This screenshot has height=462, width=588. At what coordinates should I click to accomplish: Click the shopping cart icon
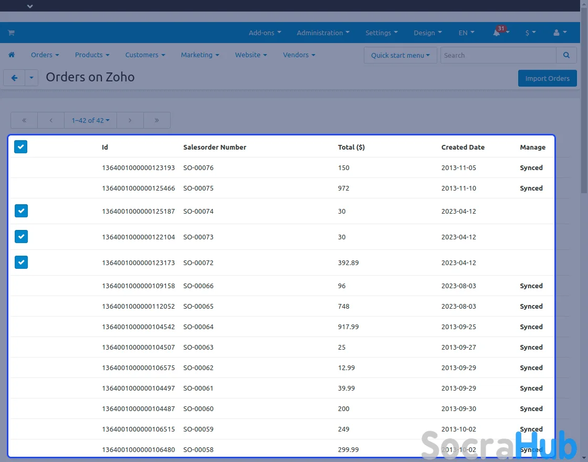pos(11,33)
